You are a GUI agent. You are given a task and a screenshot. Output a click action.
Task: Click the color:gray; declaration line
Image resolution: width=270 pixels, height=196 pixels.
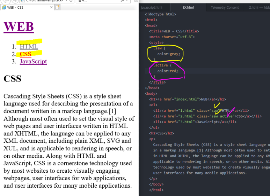pos(169,54)
